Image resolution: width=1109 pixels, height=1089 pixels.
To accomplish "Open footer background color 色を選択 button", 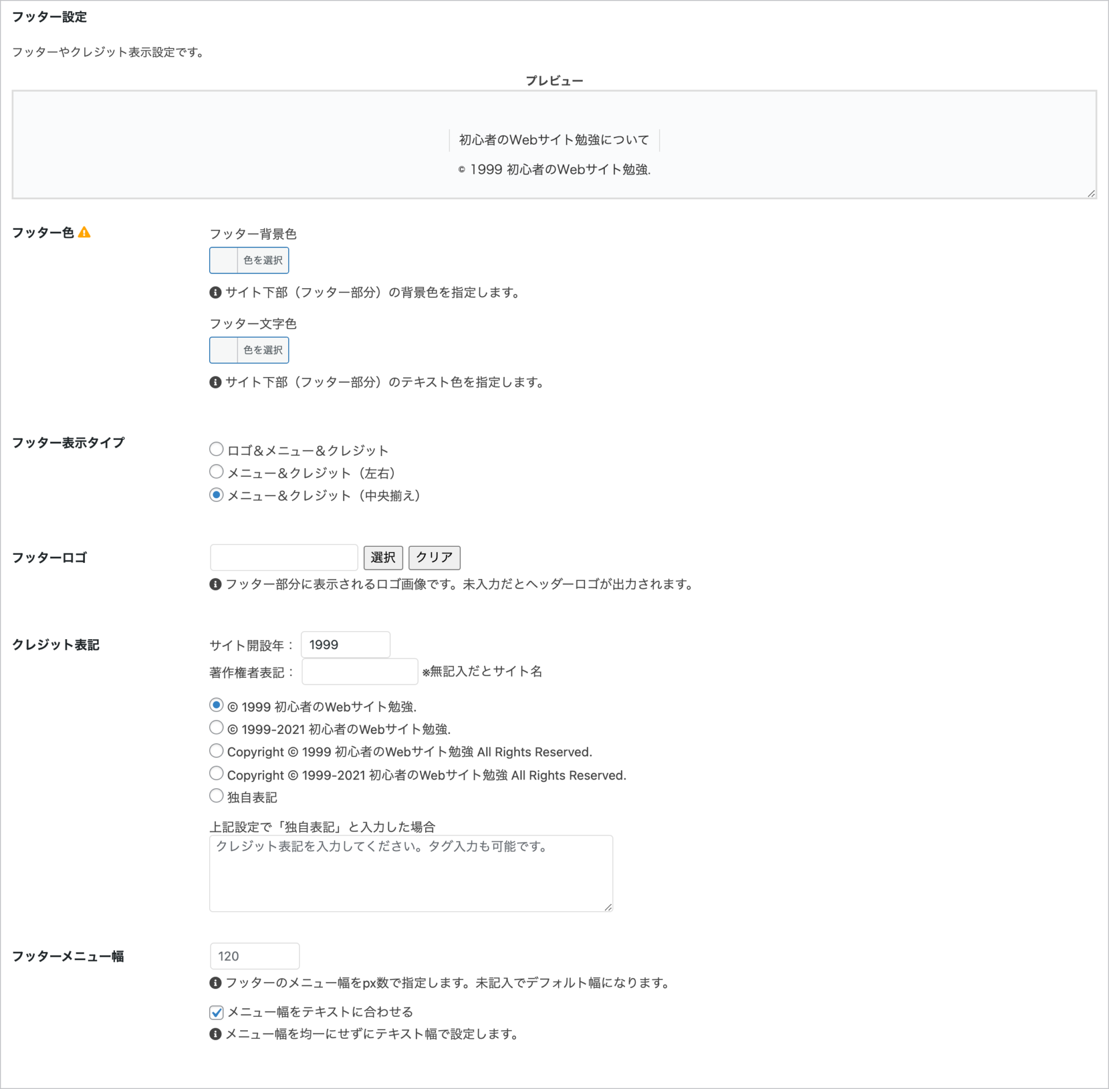I will [x=263, y=260].
